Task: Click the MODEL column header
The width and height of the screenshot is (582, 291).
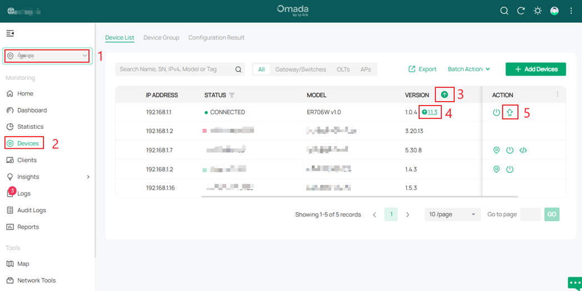Action: pyautogui.click(x=317, y=96)
